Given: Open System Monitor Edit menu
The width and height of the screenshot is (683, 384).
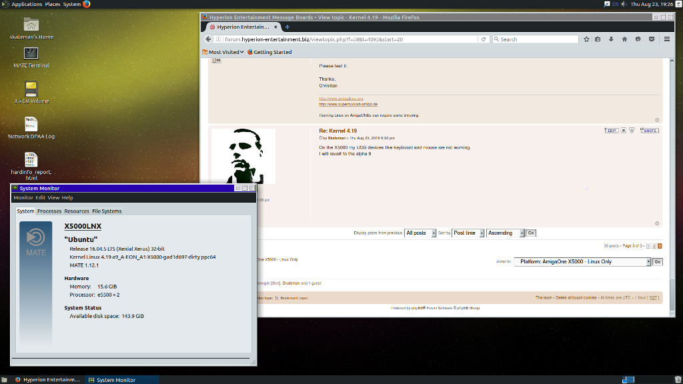Looking at the screenshot, I should (x=41, y=197).
